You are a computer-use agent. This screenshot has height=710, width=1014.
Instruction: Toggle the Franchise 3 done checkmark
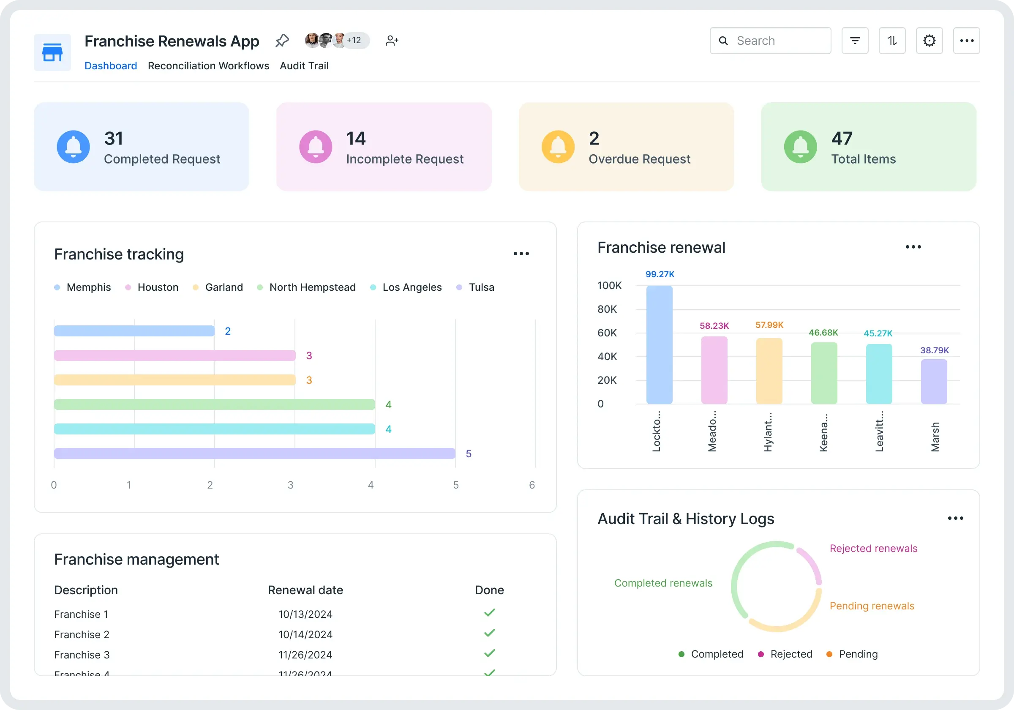coord(489,653)
